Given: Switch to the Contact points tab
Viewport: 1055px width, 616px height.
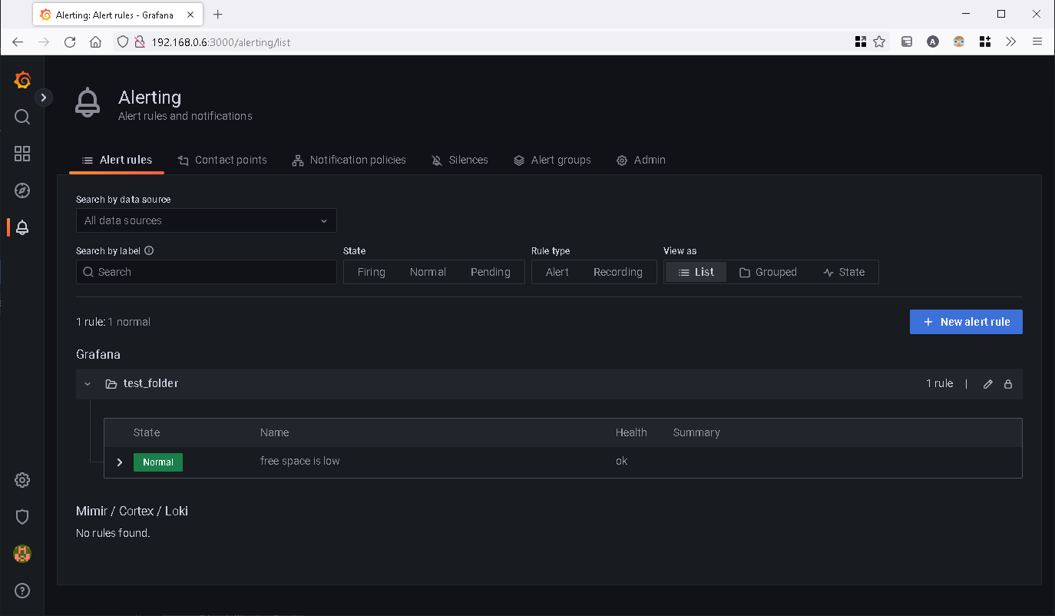Looking at the screenshot, I should pos(223,160).
